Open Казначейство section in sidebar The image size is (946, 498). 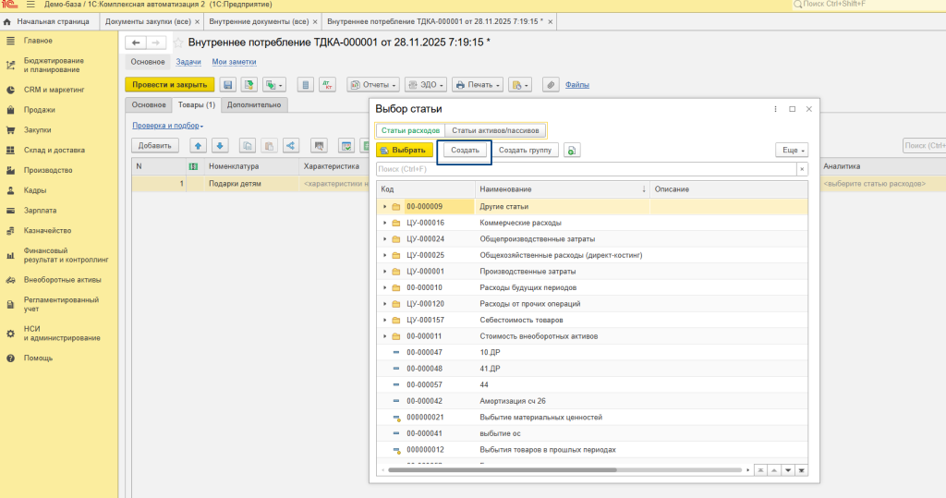[47, 230]
